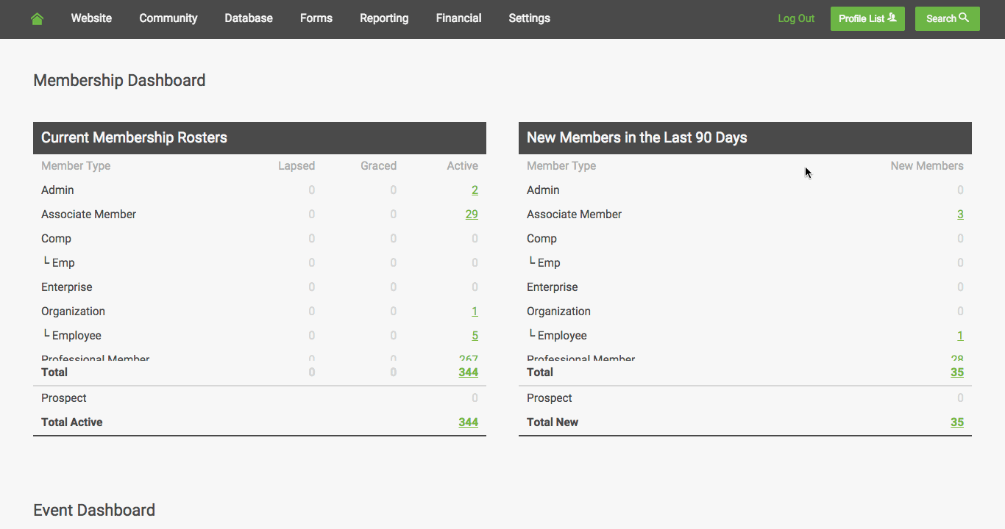Open the Website menu
The width and height of the screenshot is (1005, 529).
click(91, 18)
